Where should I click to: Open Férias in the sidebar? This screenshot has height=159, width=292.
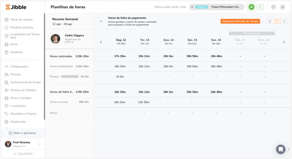[x=14, y=44]
